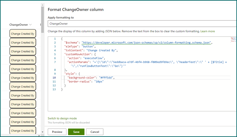Click the vertical scrollbar thumb of the list
237x137 pixels.
[42, 20]
